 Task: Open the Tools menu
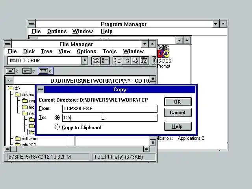point(109,52)
